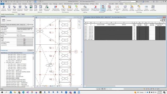Select the Plumbing Fixture connection tool

pos(26,8)
